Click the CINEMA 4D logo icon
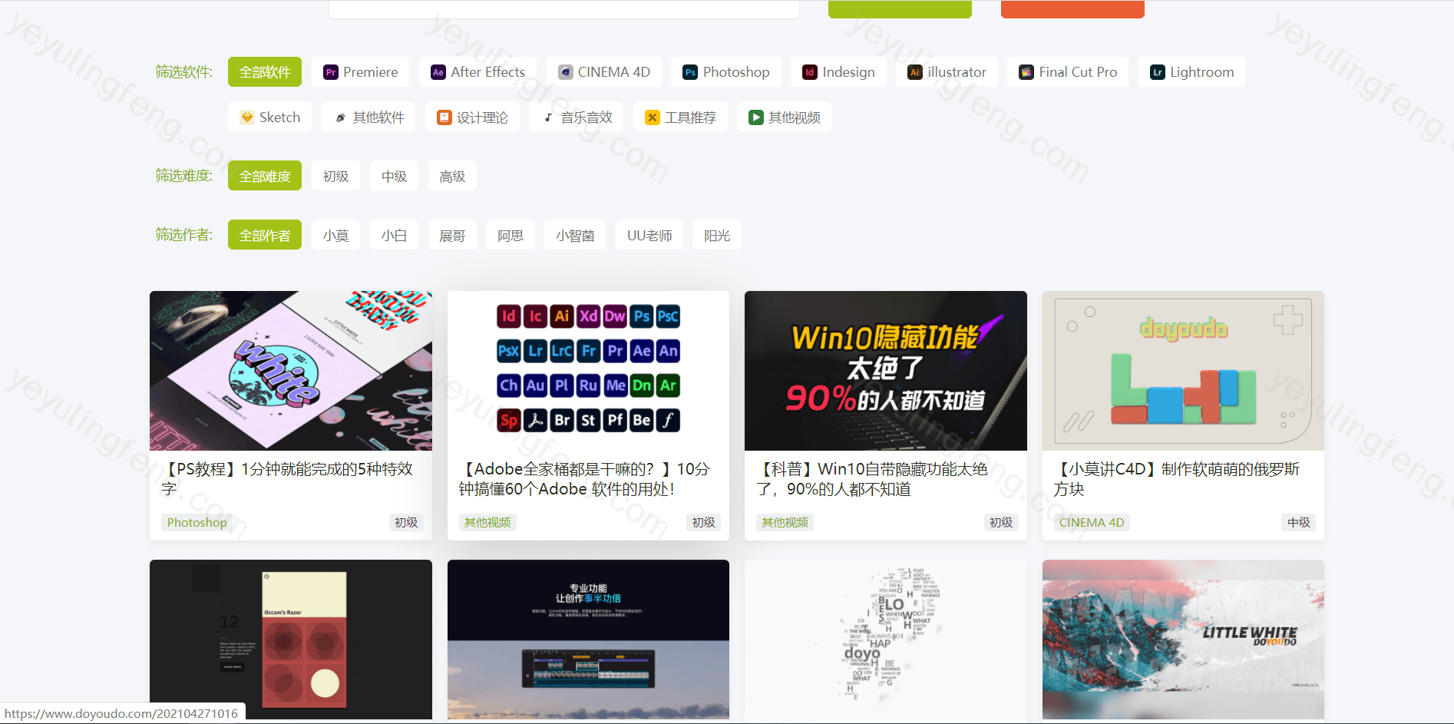This screenshot has width=1454, height=724. click(566, 72)
